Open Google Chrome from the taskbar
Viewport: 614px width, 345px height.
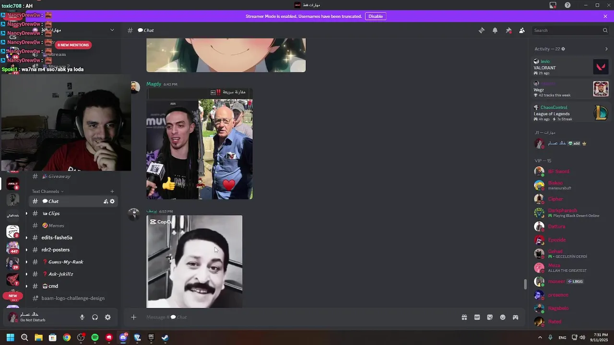click(67, 337)
